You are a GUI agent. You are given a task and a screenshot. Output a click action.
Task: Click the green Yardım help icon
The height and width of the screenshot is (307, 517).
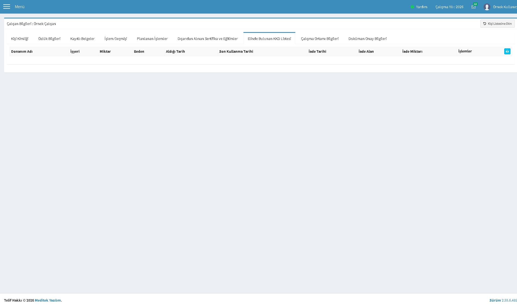coord(412,7)
